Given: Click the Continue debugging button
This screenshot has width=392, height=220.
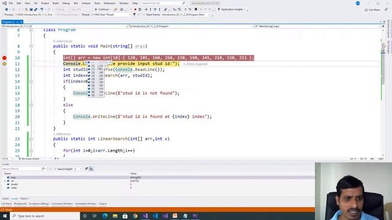Looking at the screenshot, I should [x=103, y=10].
